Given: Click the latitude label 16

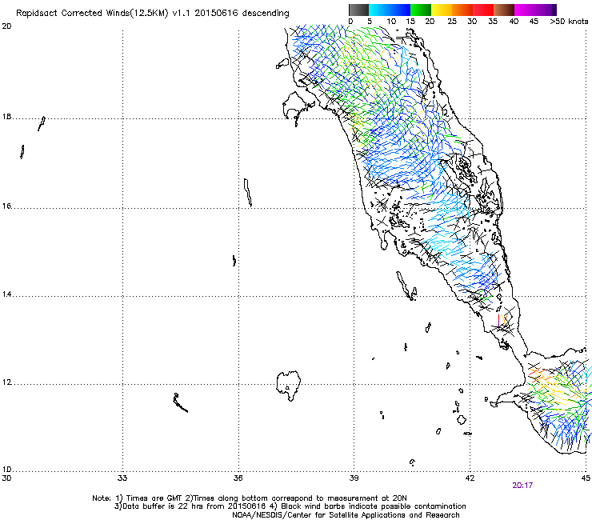Looking at the screenshot, I should pyautogui.click(x=6, y=206).
